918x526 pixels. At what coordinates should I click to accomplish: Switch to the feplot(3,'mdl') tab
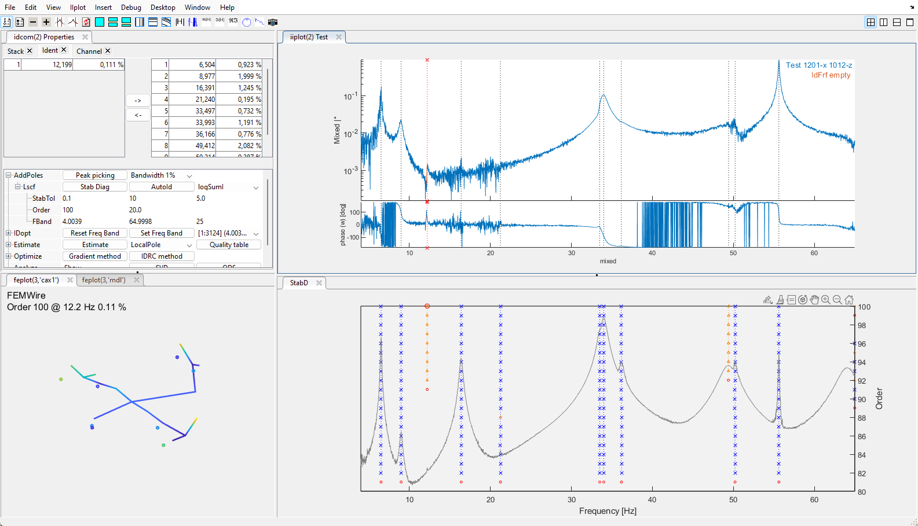click(x=104, y=280)
